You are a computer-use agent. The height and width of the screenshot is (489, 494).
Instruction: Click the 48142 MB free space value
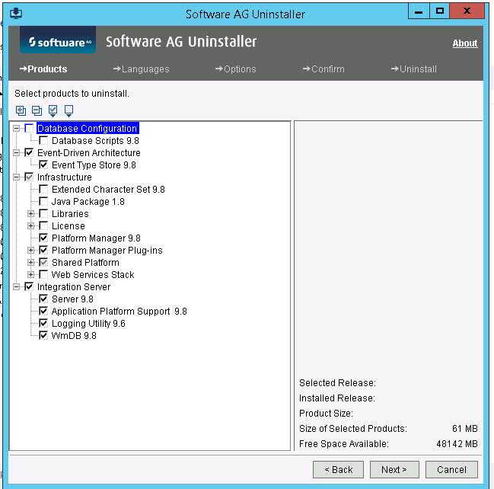point(457,443)
